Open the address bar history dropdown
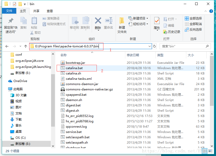Screen dimensions: 216x156 [150, 46]
